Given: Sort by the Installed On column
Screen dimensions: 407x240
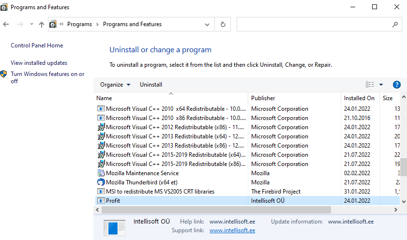Looking at the screenshot, I should click(360, 98).
